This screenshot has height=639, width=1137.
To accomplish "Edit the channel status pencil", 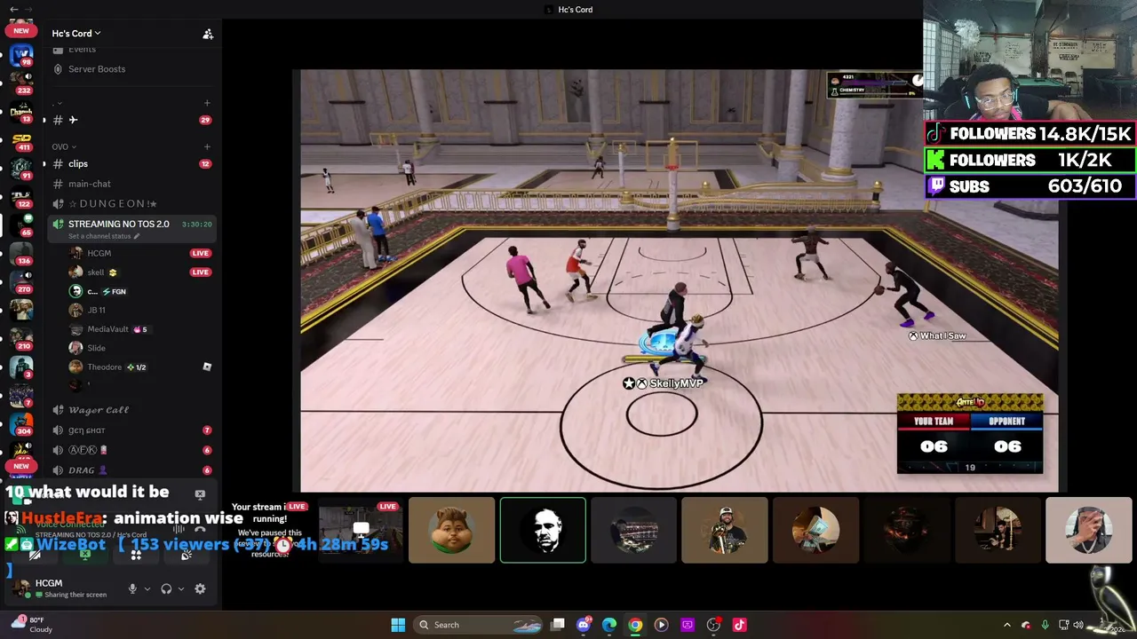I will pos(137,237).
